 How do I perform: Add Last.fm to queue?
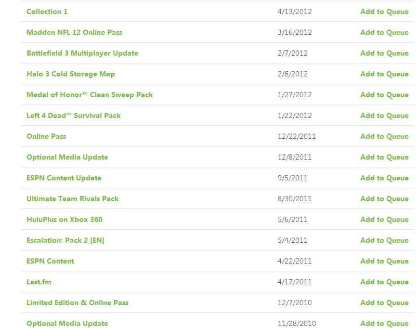coord(384,282)
